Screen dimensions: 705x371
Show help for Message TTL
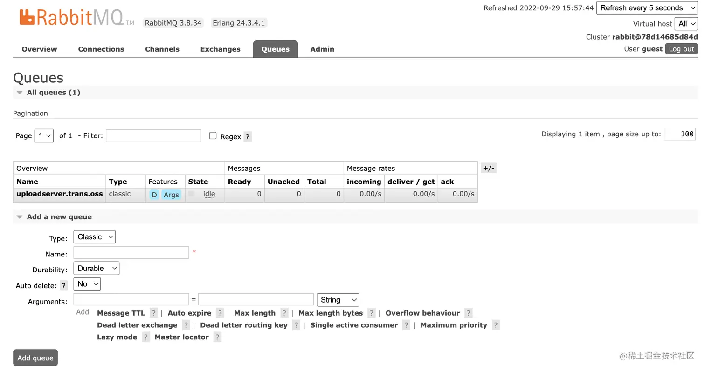(x=153, y=313)
